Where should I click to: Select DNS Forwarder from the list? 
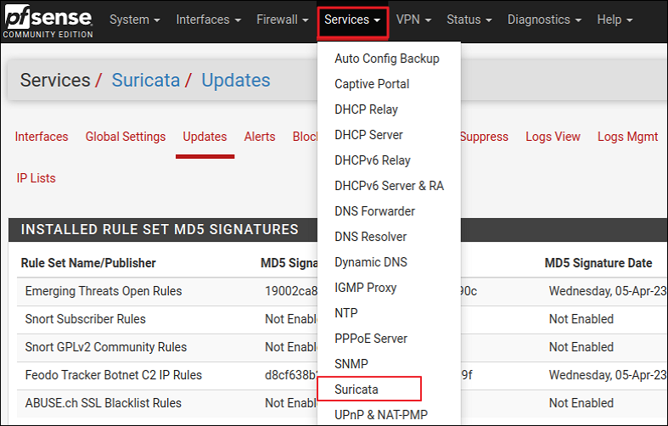[374, 211]
